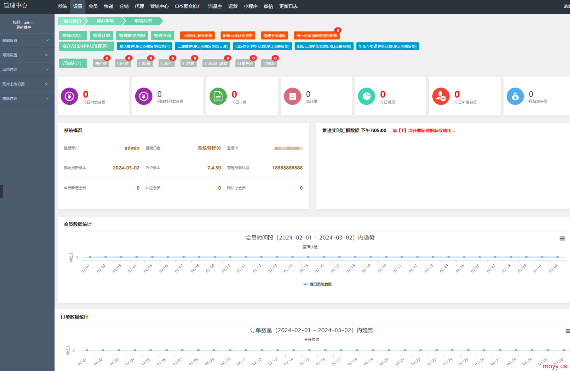Click the 清理会员海报 button
The height and width of the screenshot is (371, 570).
click(275, 36)
